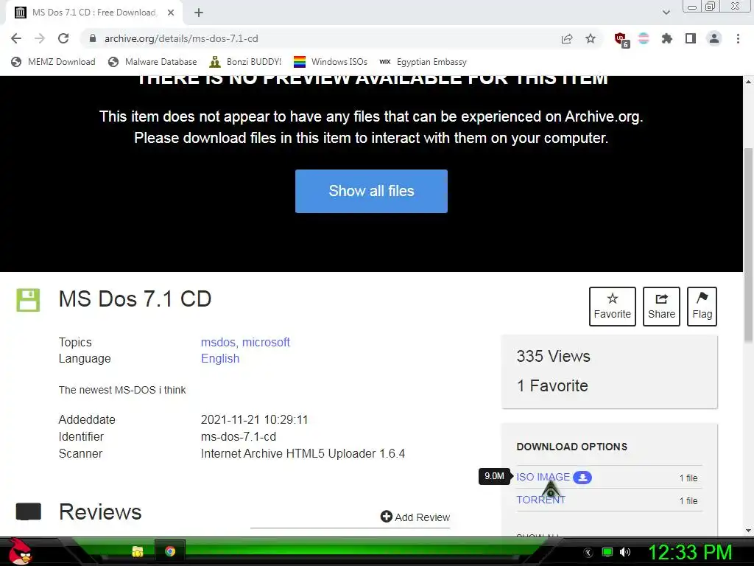Click the green monitor network tray icon
The width and height of the screenshot is (754, 566).
(x=607, y=552)
